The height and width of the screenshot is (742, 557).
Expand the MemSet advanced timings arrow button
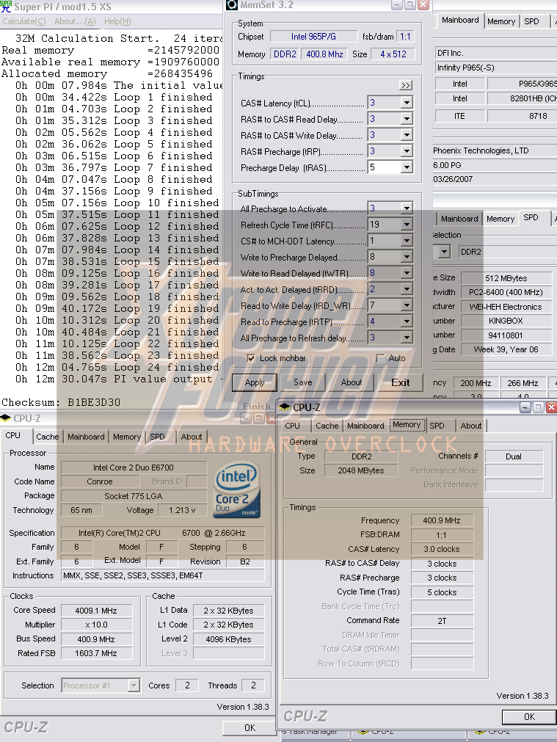tap(406, 85)
